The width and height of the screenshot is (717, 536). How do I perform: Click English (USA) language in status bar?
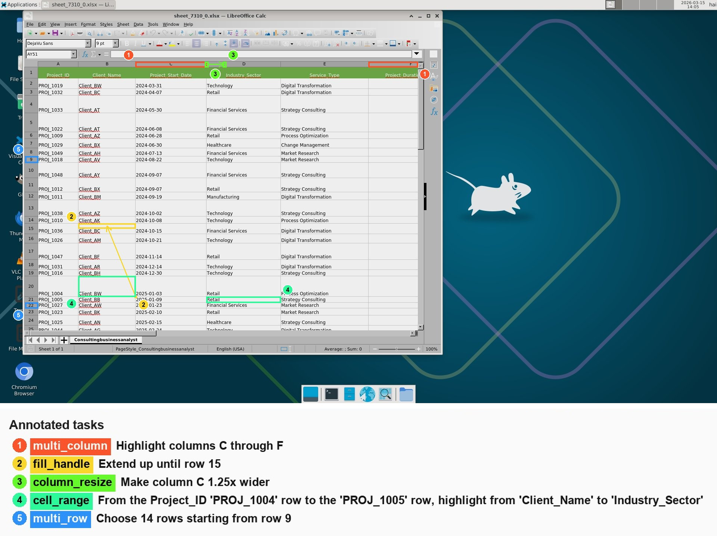(x=230, y=349)
